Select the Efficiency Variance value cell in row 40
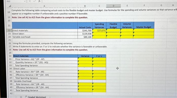 click(85, 87)
